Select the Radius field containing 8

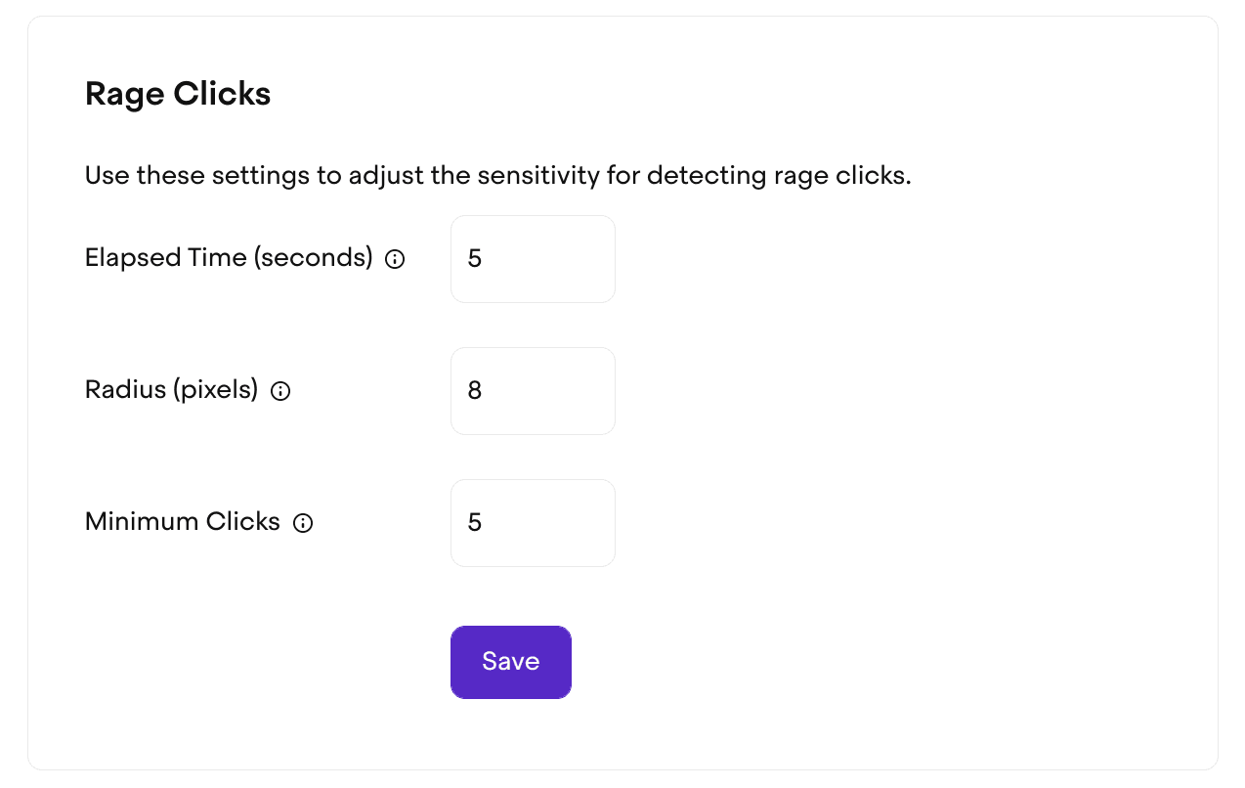click(533, 390)
